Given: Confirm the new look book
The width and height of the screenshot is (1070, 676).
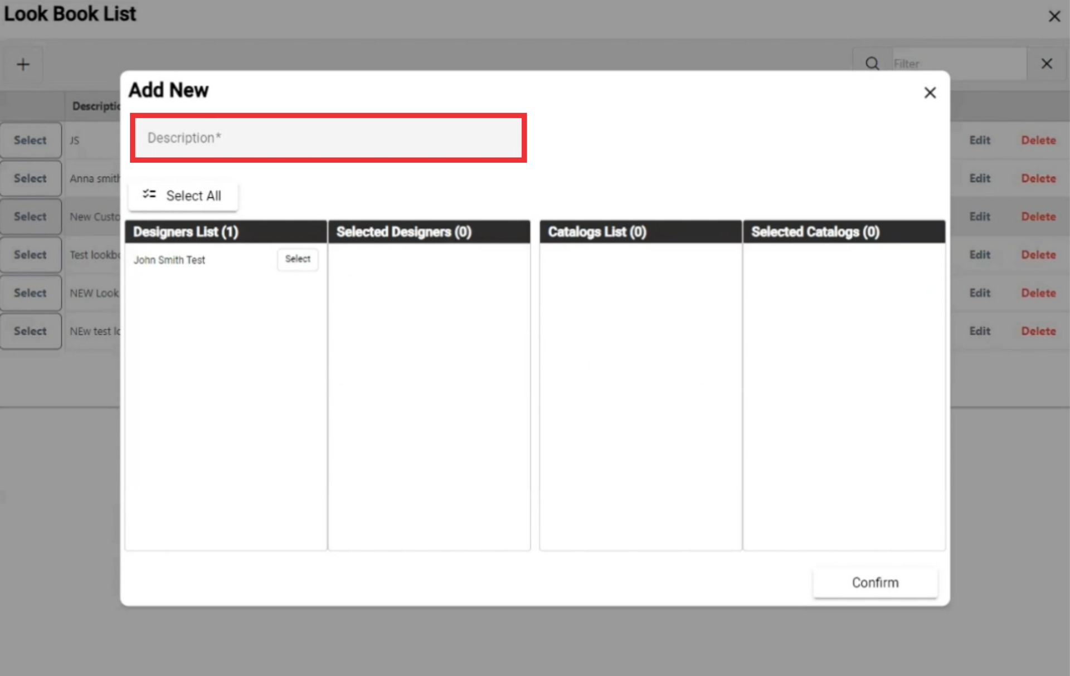Looking at the screenshot, I should (x=875, y=582).
